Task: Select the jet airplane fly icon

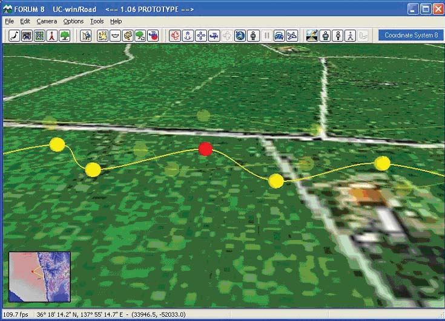Action: (292, 36)
